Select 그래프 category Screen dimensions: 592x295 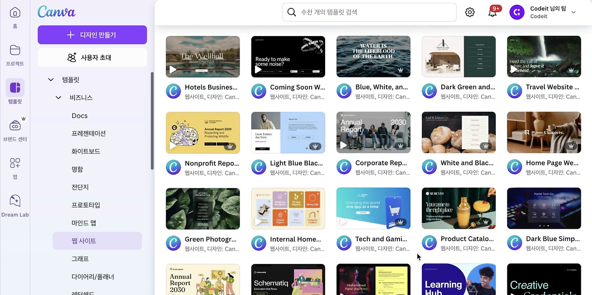(x=80, y=259)
